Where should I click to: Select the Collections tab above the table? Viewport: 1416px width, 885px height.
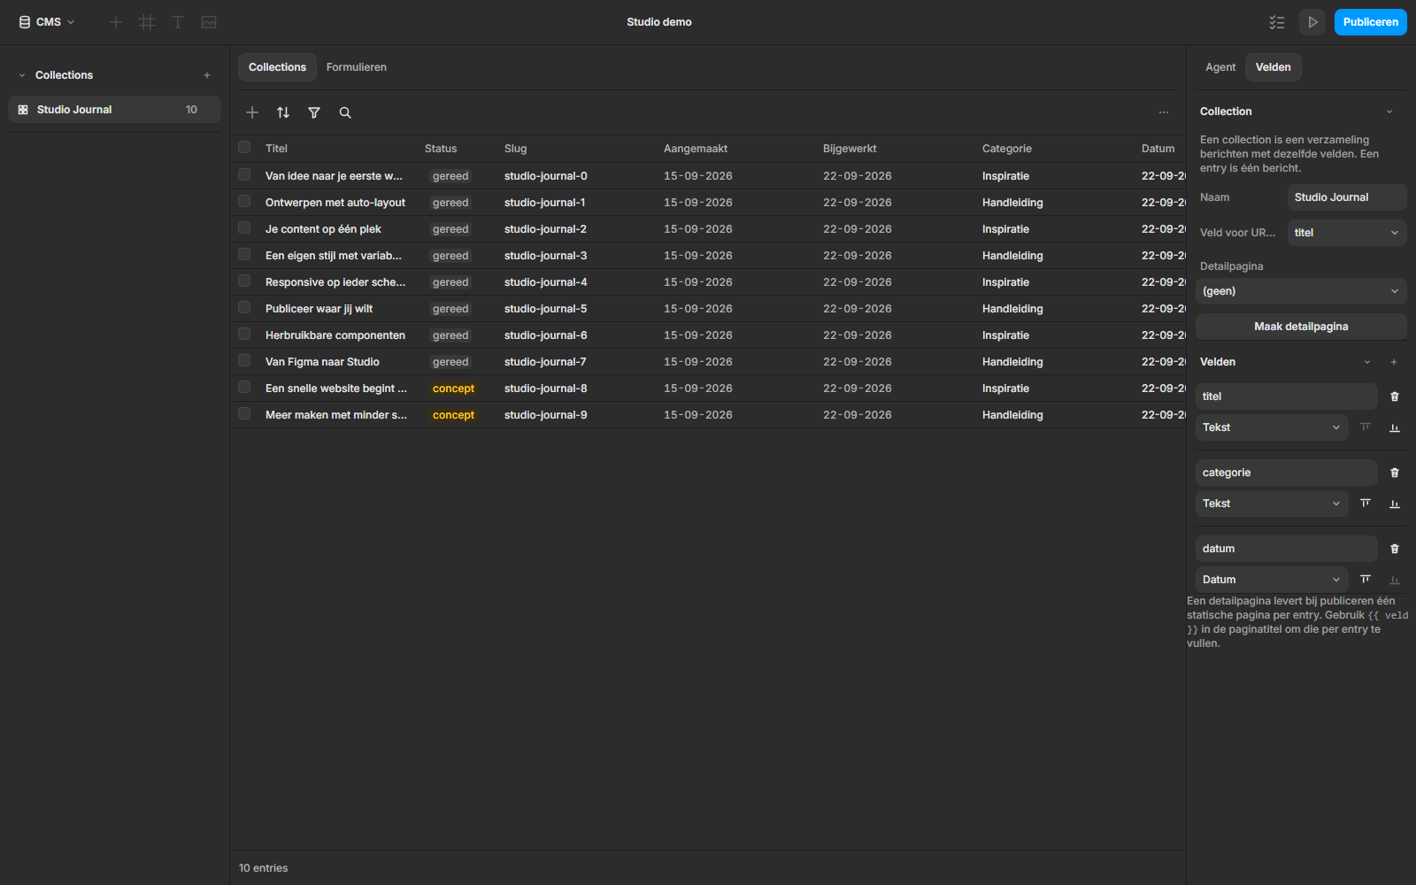tap(277, 67)
